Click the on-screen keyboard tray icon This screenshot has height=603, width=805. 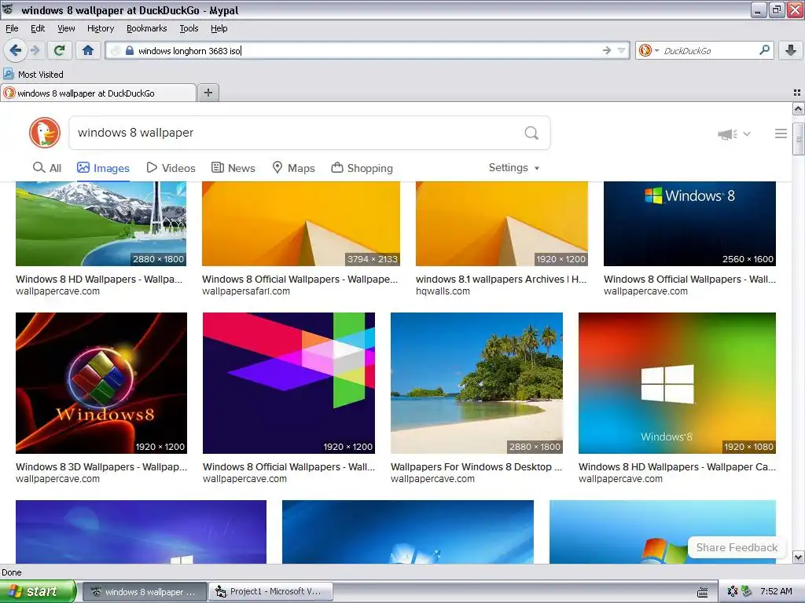(x=702, y=592)
